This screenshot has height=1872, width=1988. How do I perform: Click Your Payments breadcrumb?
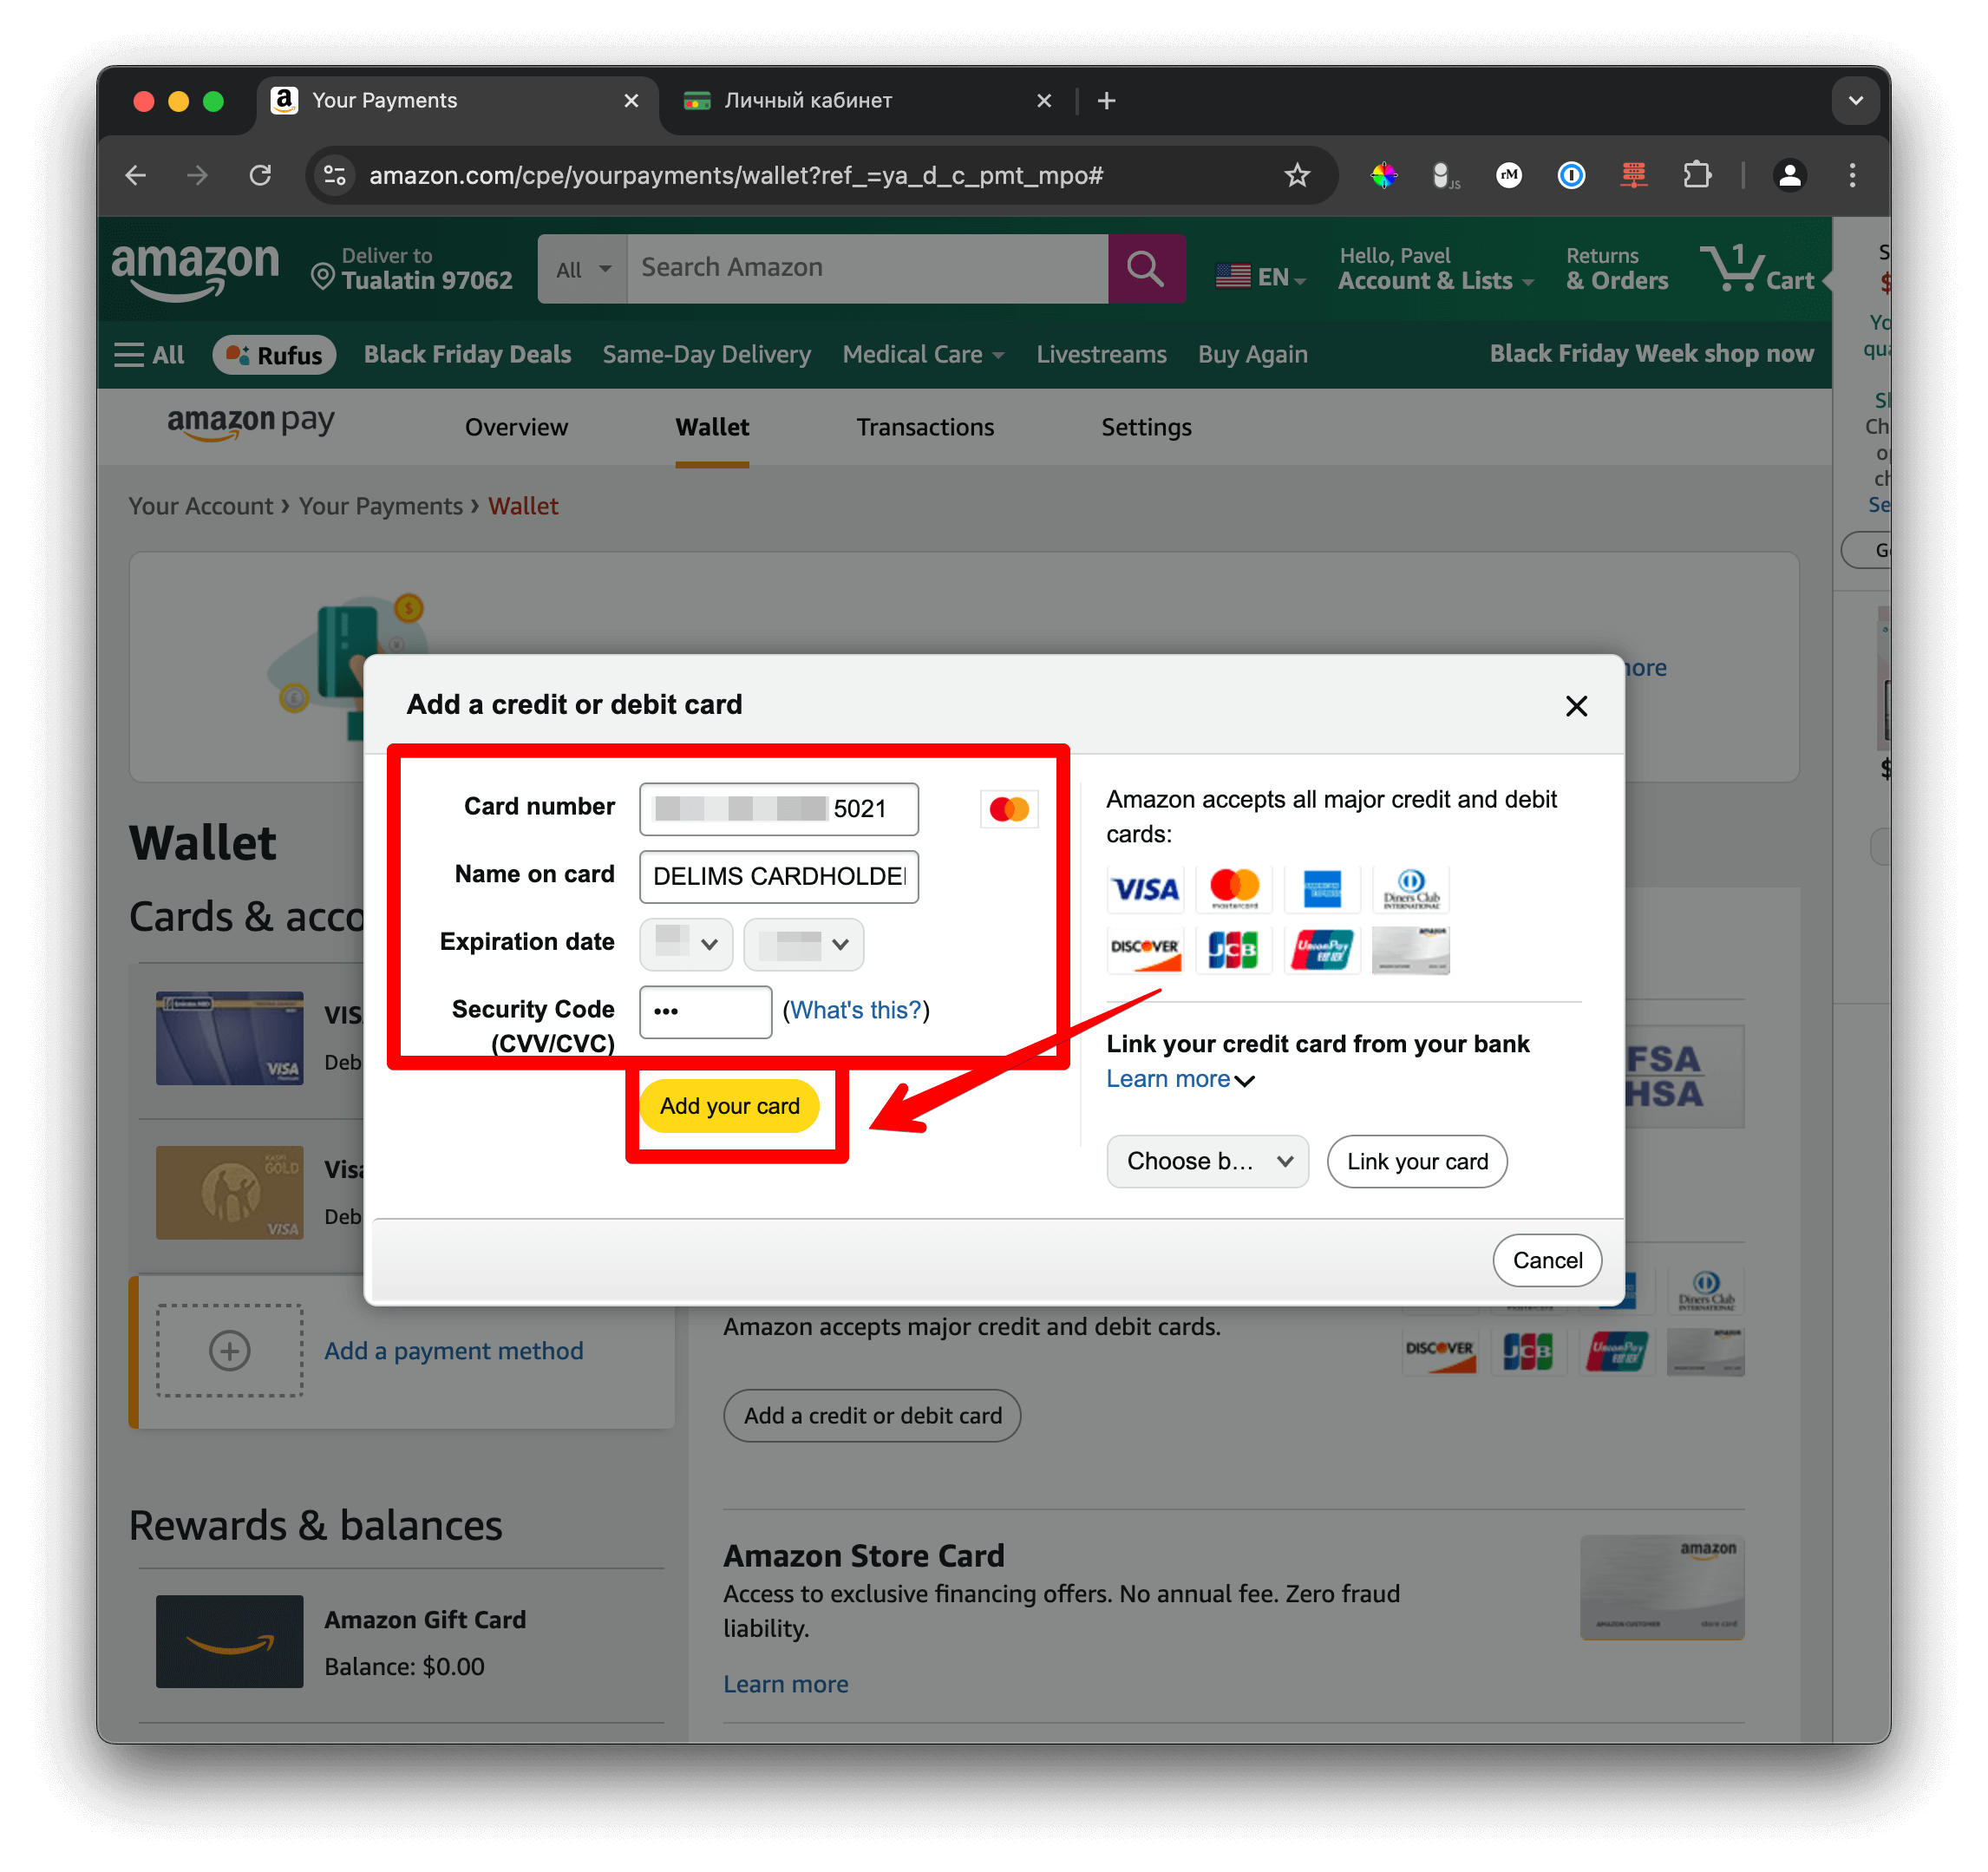380,507
